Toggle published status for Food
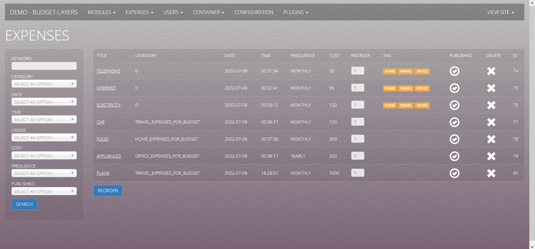The height and width of the screenshot is (249, 535). tap(454, 139)
